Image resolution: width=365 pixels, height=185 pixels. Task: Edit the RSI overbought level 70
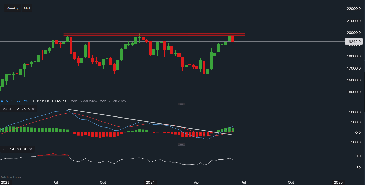click(18, 149)
